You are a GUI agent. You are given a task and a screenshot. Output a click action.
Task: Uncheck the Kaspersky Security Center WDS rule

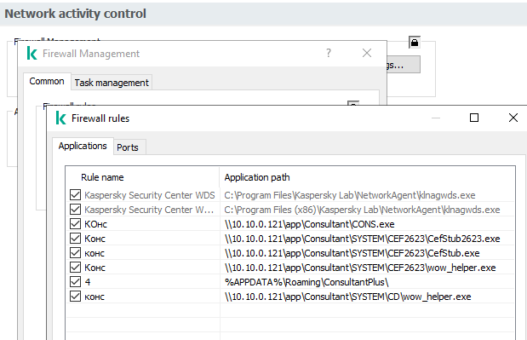point(75,195)
